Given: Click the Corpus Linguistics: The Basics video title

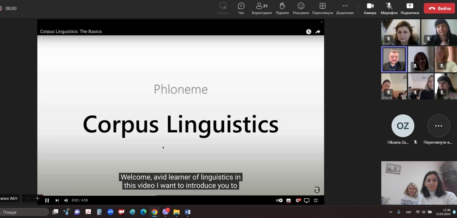Looking at the screenshot, I should pos(71,32).
